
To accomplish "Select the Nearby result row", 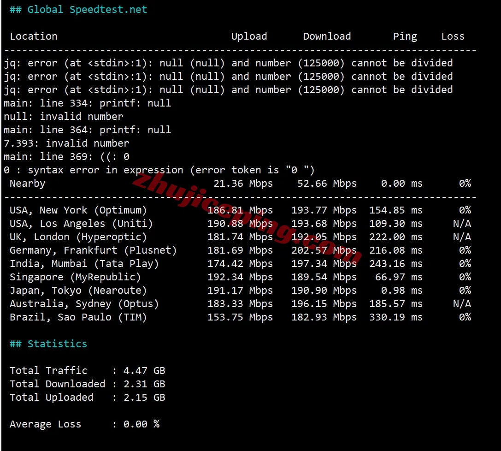I will pos(27,183).
